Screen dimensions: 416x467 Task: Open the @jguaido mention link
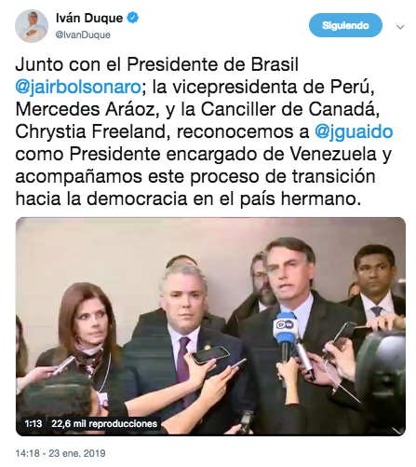tap(354, 131)
